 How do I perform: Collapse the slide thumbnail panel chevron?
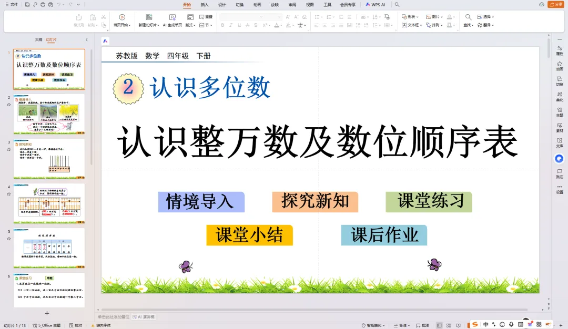coord(87,39)
